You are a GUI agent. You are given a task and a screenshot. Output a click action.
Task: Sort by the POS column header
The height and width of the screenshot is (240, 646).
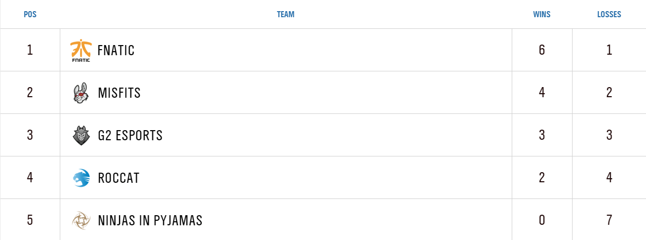(30, 15)
